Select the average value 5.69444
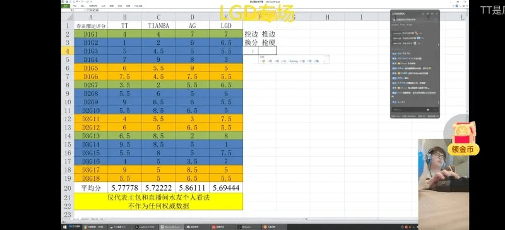 (226, 188)
